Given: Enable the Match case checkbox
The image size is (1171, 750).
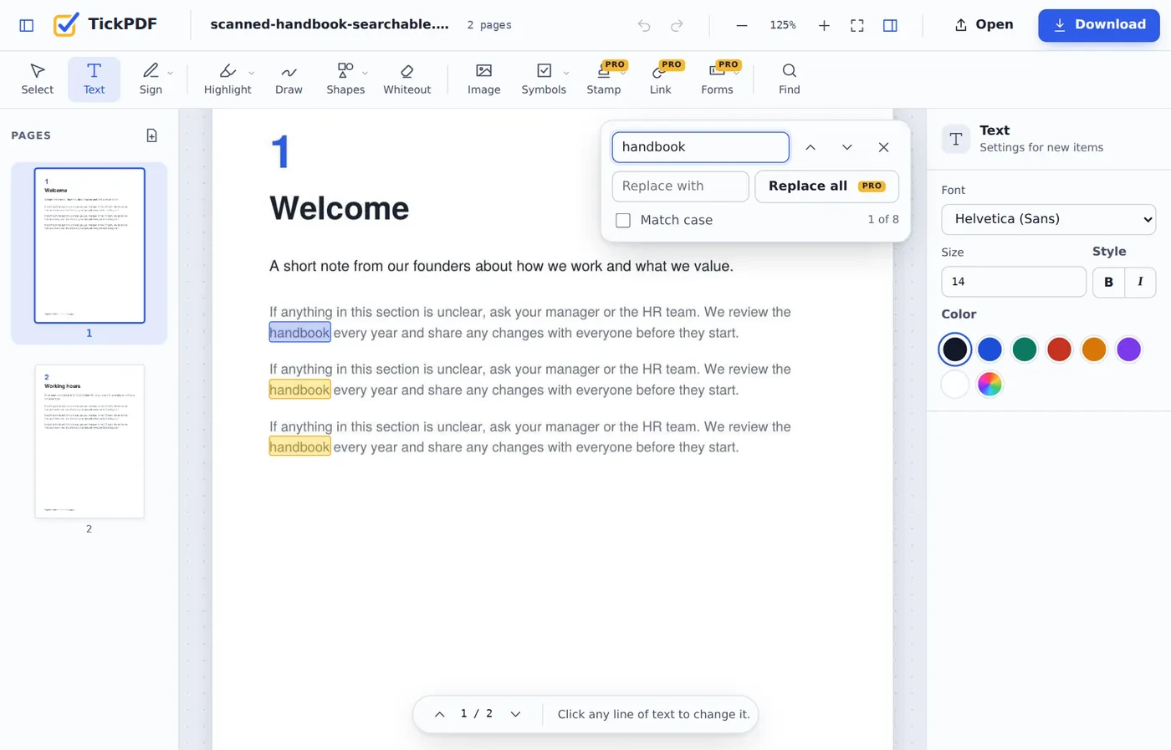Looking at the screenshot, I should pos(623,220).
